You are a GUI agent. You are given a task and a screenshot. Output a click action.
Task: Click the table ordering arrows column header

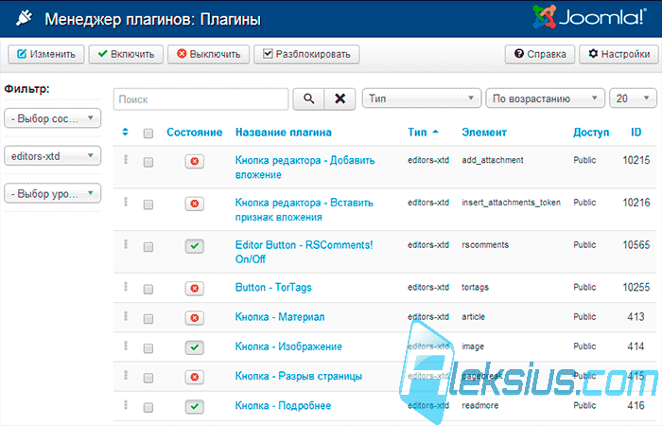pos(125,132)
